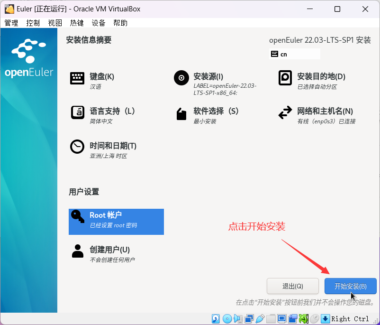Click the clock icon for time and date
Image resolution: width=380 pixels, height=325 pixels.
click(77, 147)
